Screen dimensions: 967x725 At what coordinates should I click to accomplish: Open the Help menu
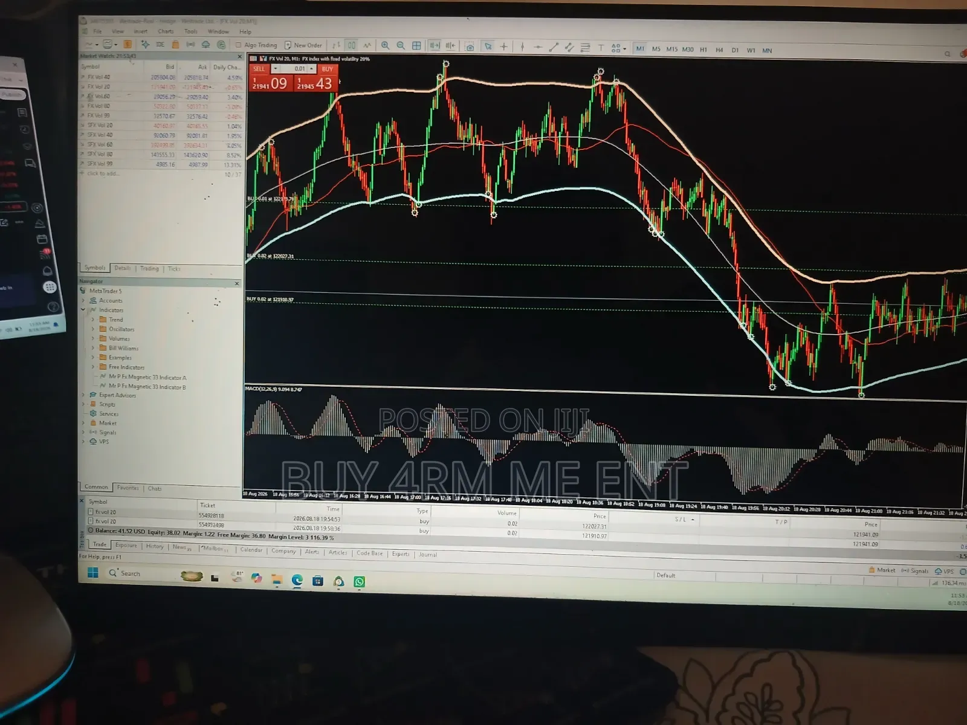pyautogui.click(x=245, y=32)
